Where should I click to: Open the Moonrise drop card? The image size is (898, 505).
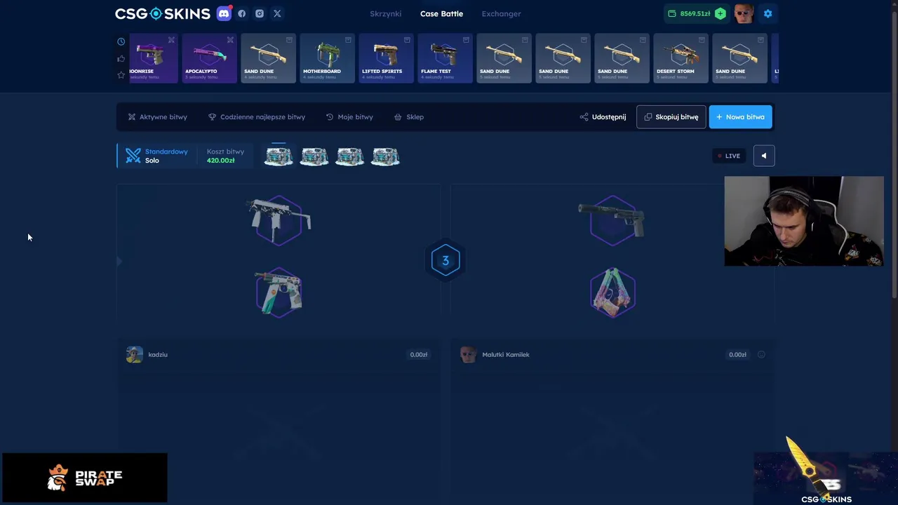tap(154, 58)
